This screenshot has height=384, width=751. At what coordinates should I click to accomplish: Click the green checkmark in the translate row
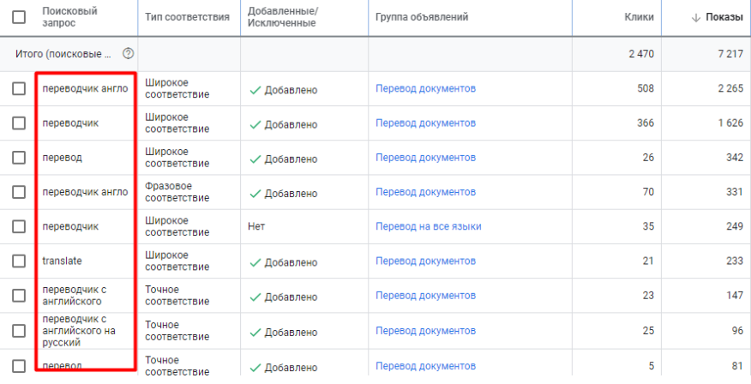255,261
